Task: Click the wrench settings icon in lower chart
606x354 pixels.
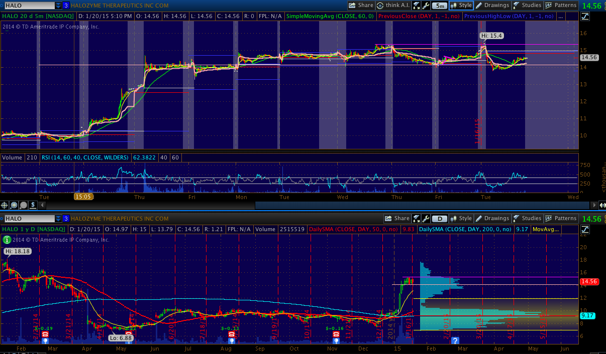Action: 426,219
